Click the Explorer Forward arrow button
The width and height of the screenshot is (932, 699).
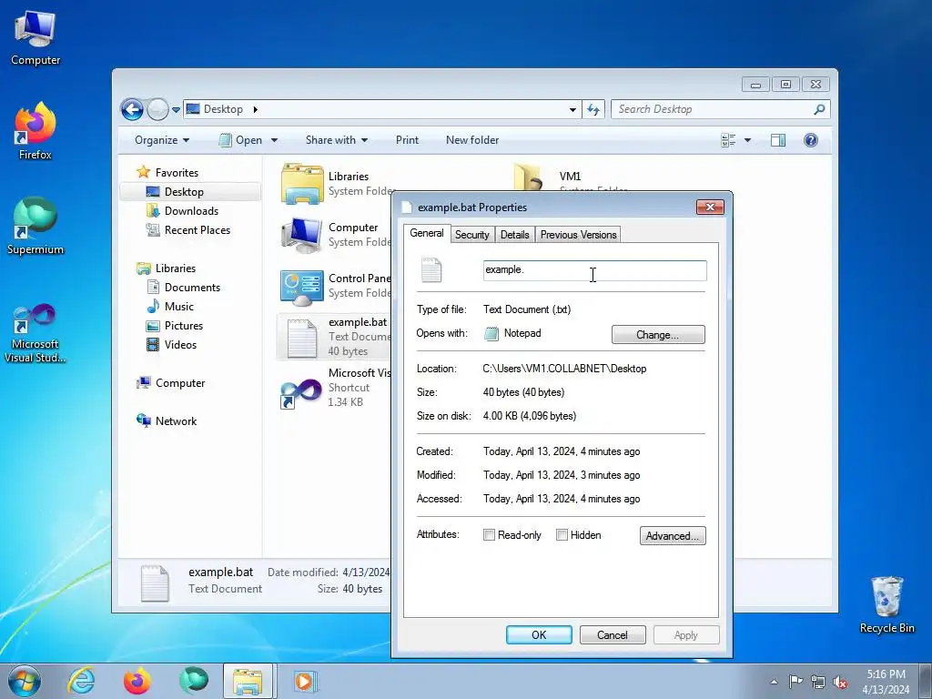(157, 109)
